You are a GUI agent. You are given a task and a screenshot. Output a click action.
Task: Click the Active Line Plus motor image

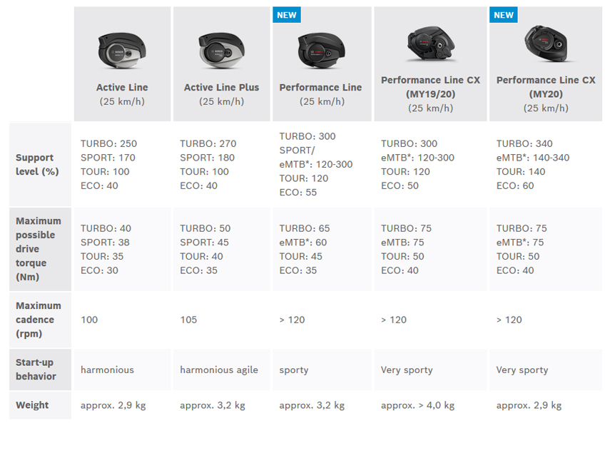point(221,51)
